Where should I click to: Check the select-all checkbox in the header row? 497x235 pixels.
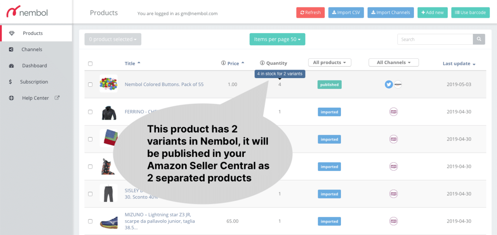(90, 63)
